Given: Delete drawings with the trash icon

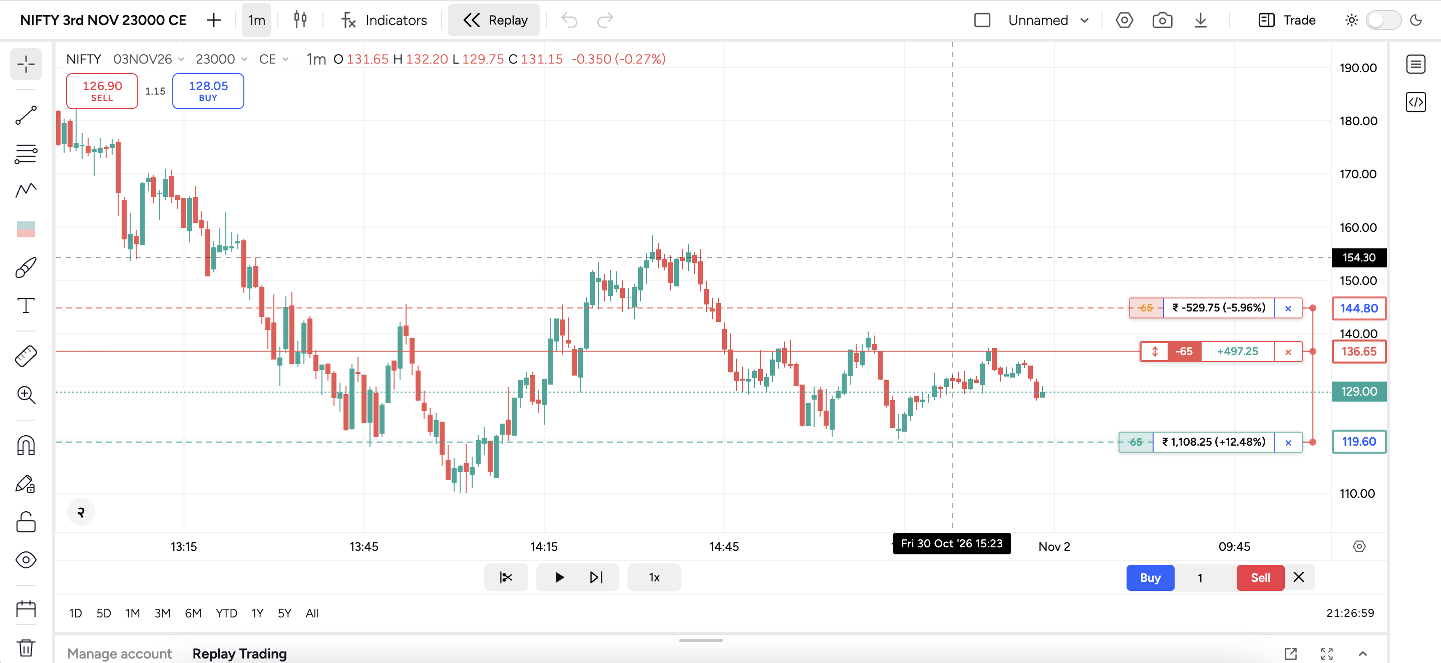Looking at the screenshot, I should [x=26, y=647].
